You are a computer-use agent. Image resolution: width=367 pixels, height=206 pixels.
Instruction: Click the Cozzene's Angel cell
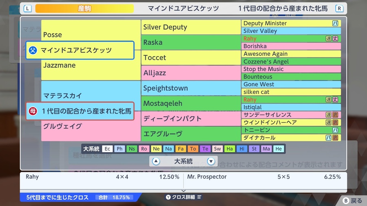[291, 61]
